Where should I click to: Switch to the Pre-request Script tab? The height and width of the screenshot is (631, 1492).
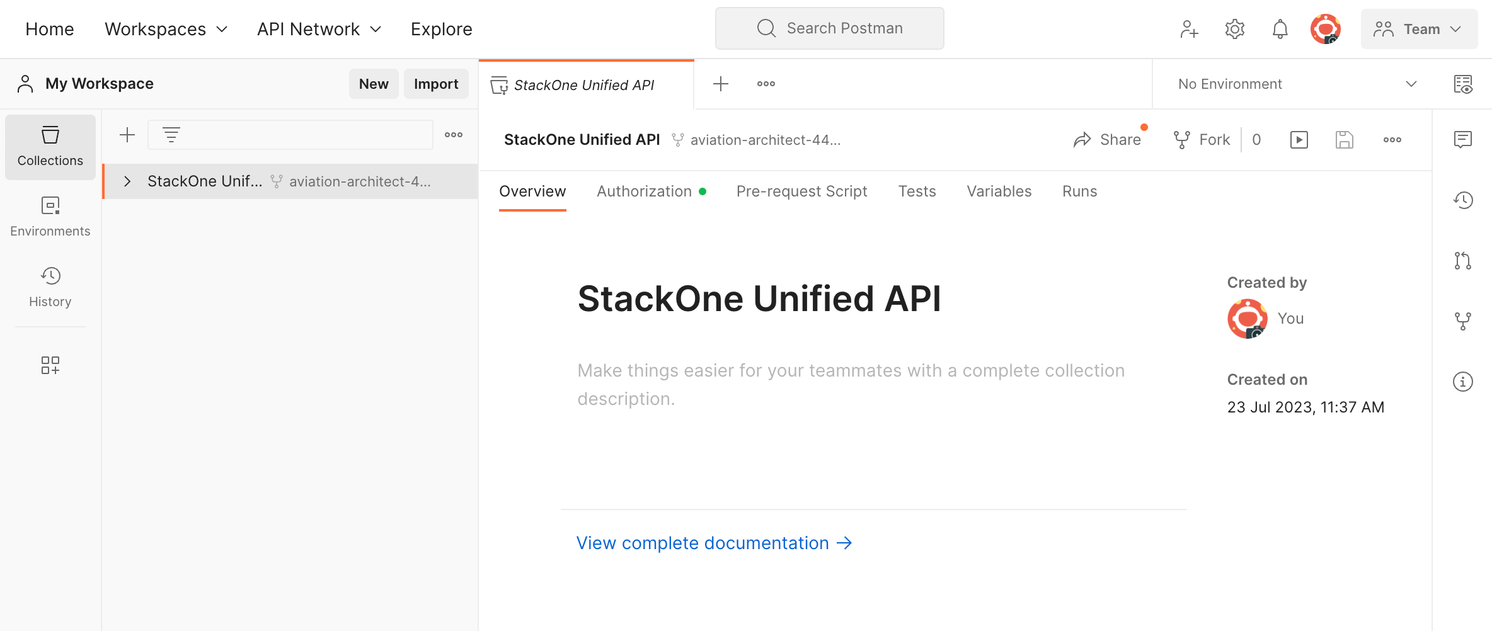click(x=802, y=191)
